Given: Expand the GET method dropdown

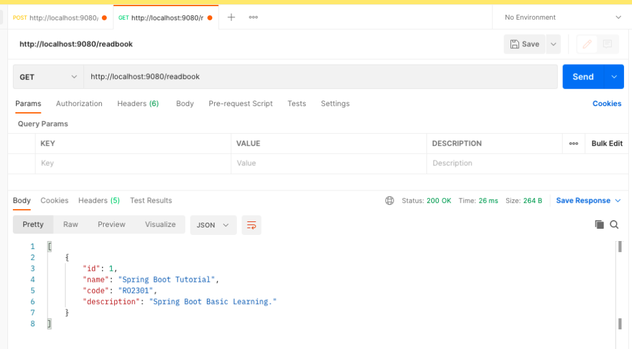Looking at the screenshot, I should pos(48,77).
